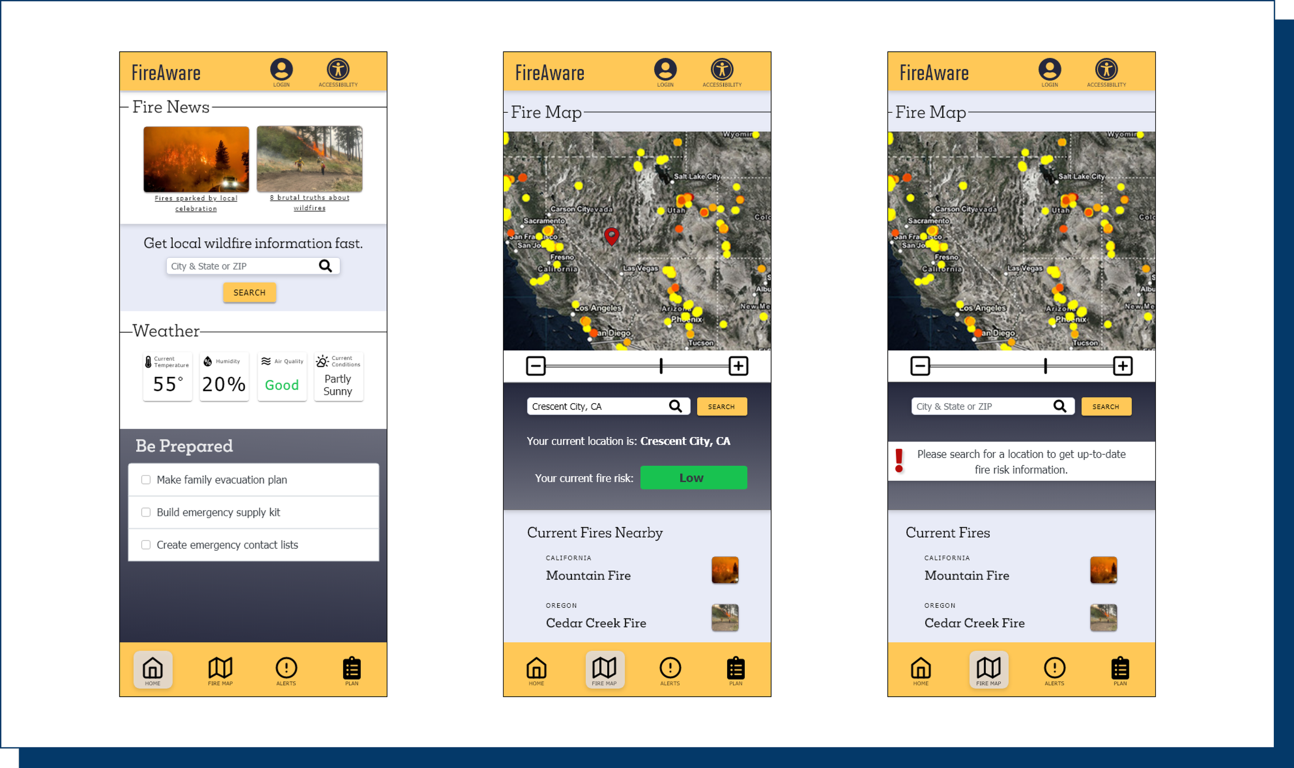Image resolution: width=1294 pixels, height=768 pixels.
Task: Check Build emergency supply kit
Action: pyautogui.click(x=146, y=512)
